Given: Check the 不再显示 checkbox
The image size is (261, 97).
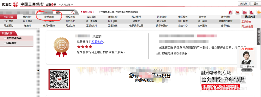Looking at the screenshot, I should pos(242,67).
